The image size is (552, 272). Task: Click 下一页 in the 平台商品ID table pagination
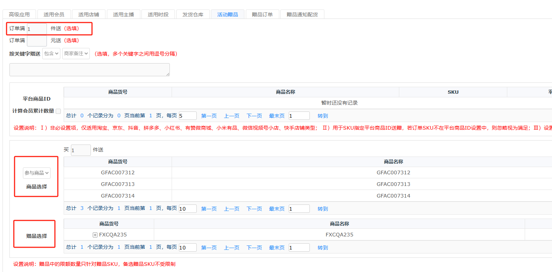pyautogui.click(x=254, y=116)
